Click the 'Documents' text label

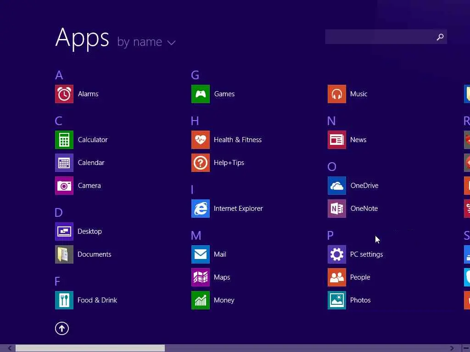pos(95,254)
